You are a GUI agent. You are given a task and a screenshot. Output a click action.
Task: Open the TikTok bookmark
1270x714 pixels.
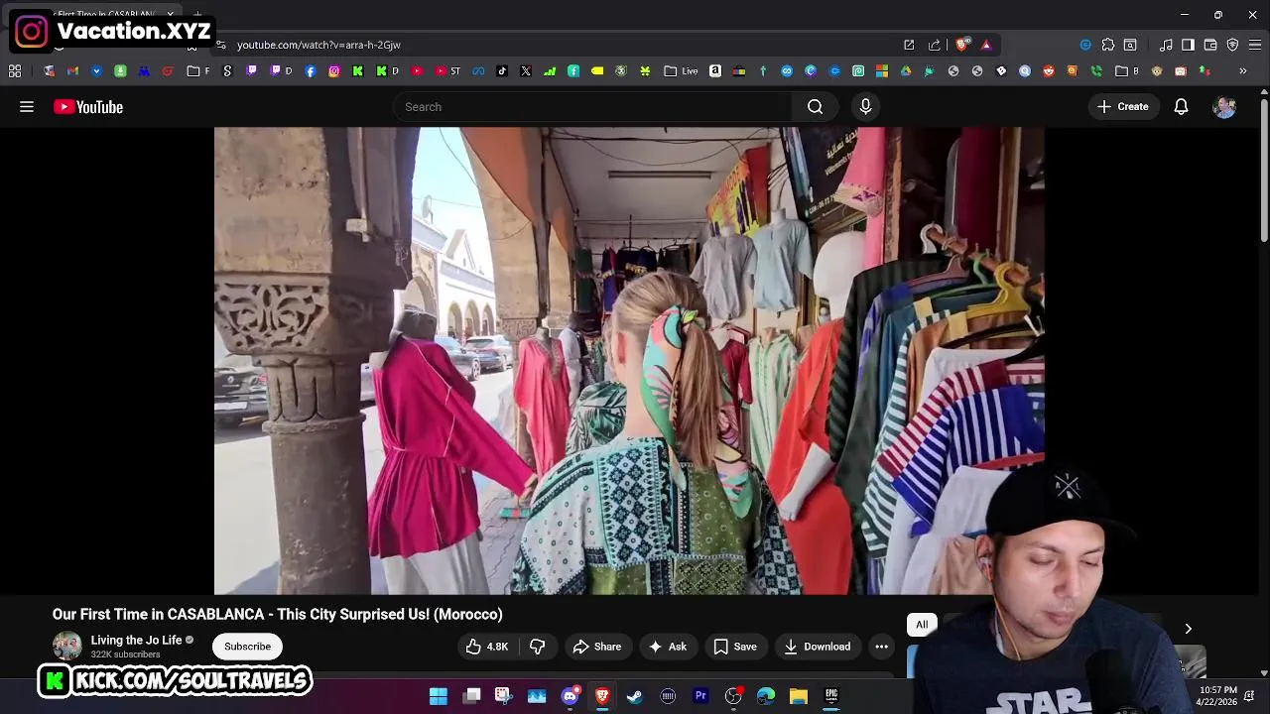tap(502, 71)
